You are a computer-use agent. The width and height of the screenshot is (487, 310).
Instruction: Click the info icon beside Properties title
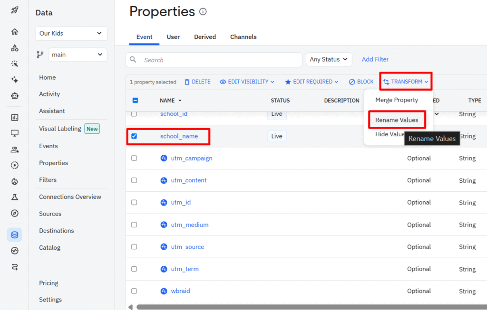click(203, 12)
